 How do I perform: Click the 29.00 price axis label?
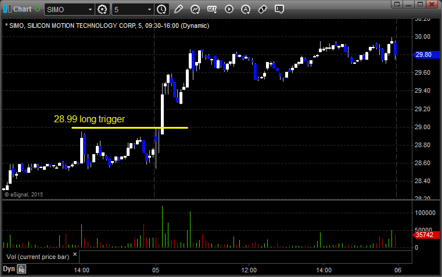pyautogui.click(x=422, y=127)
